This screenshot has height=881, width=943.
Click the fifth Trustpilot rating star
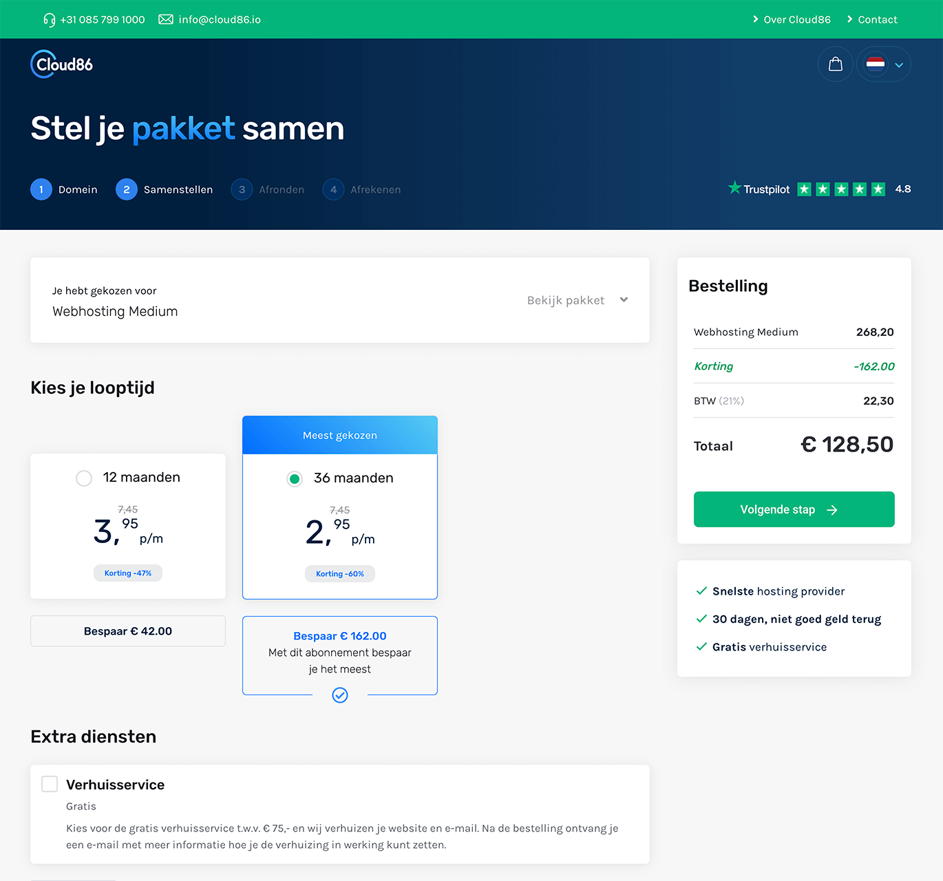pyautogui.click(x=878, y=188)
